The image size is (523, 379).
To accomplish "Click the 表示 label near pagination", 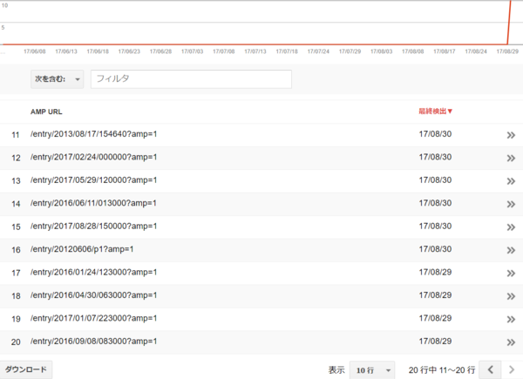I will coord(336,370).
